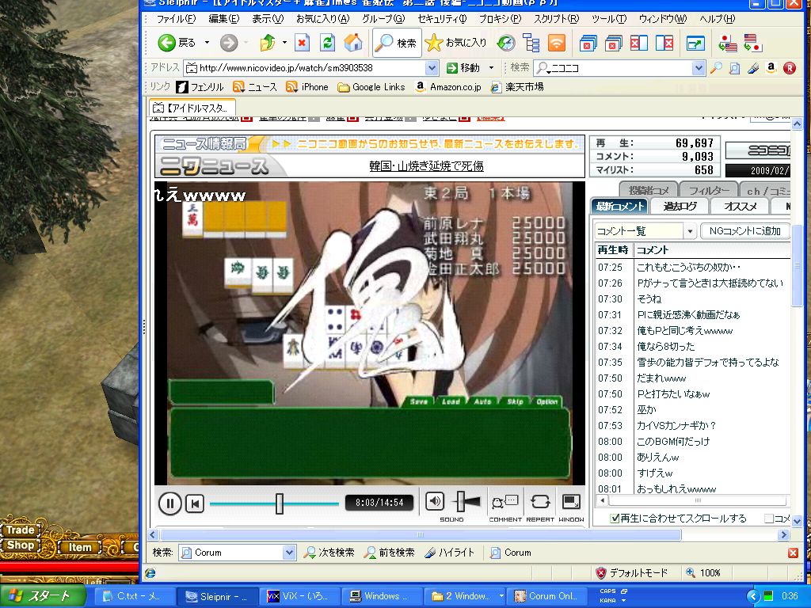This screenshot has width=811, height=608.
Task: Go back with the green 戻る arrow
Action: tap(176, 43)
